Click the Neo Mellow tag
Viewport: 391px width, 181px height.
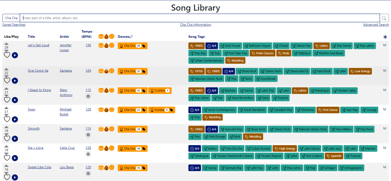[341, 129]
